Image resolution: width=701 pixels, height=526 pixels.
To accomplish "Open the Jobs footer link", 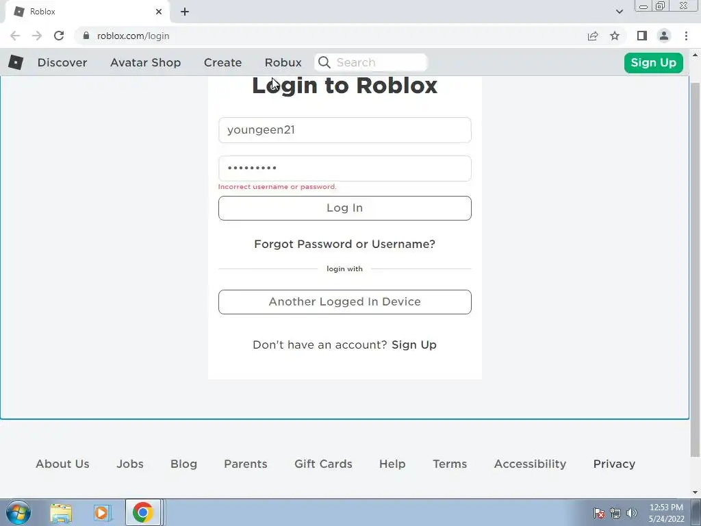I will coord(130,464).
